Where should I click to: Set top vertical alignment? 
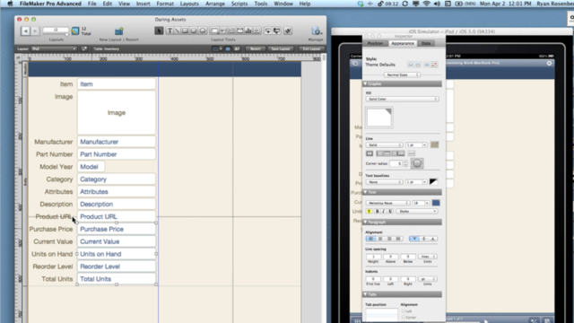point(414,239)
